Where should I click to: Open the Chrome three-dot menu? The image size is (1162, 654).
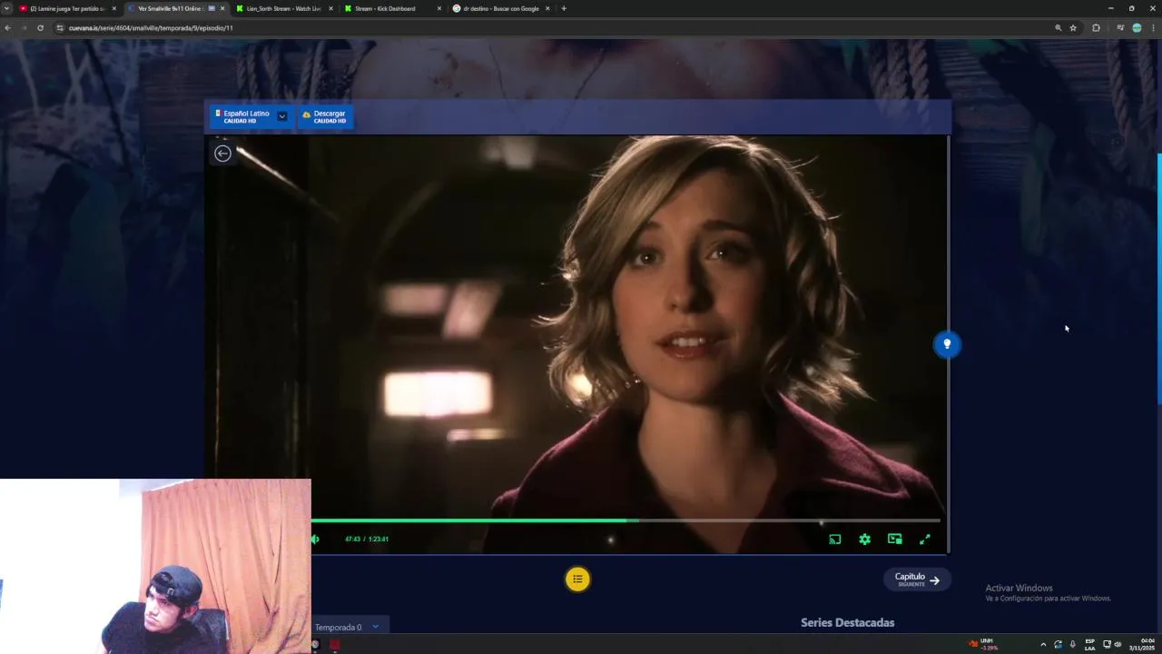1153,28
